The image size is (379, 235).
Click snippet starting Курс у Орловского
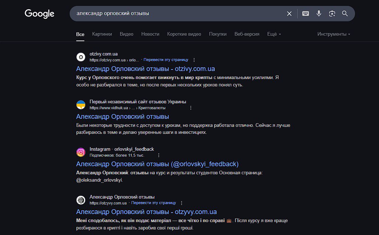pyautogui.click(x=178, y=81)
